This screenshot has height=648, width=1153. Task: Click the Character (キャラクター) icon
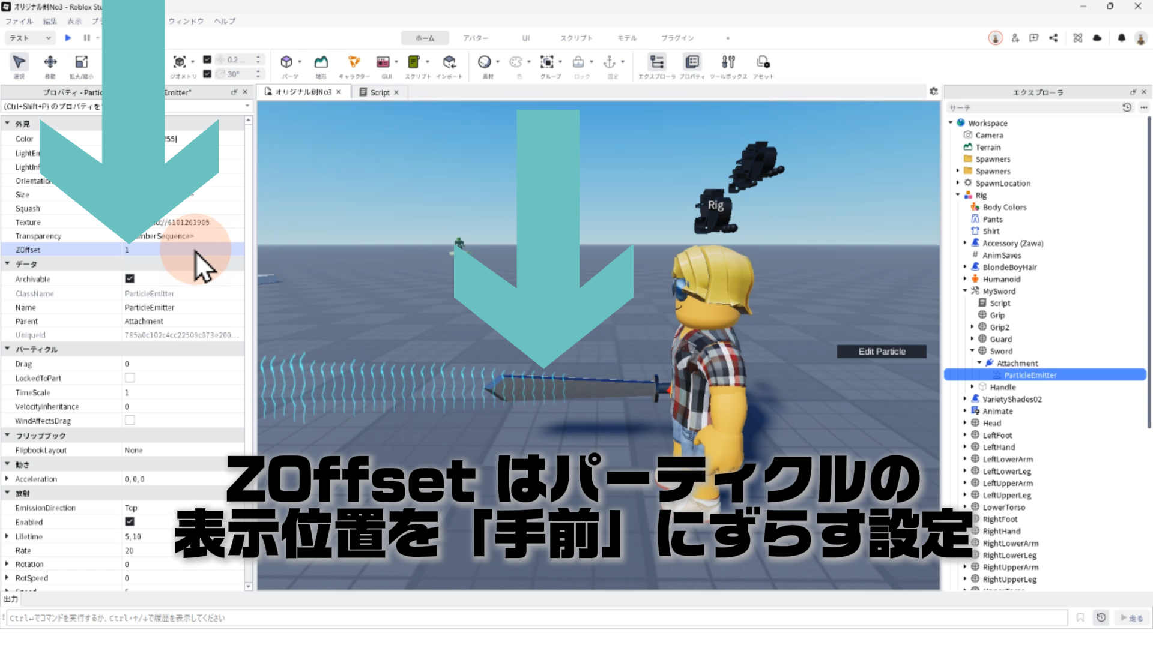(354, 62)
